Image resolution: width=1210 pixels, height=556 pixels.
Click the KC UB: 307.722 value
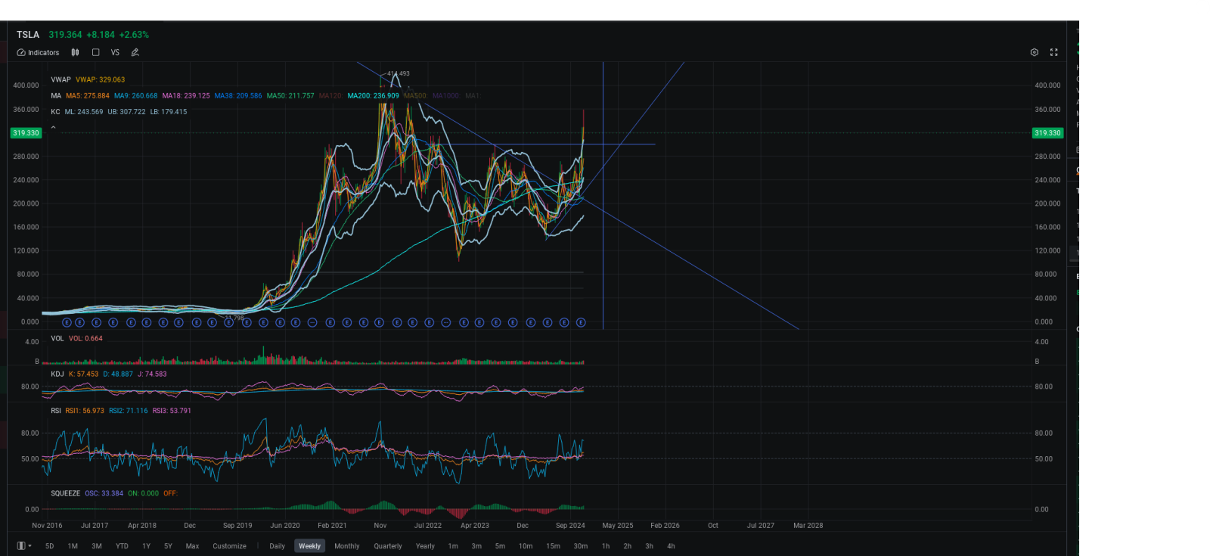click(x=127, y=112)
